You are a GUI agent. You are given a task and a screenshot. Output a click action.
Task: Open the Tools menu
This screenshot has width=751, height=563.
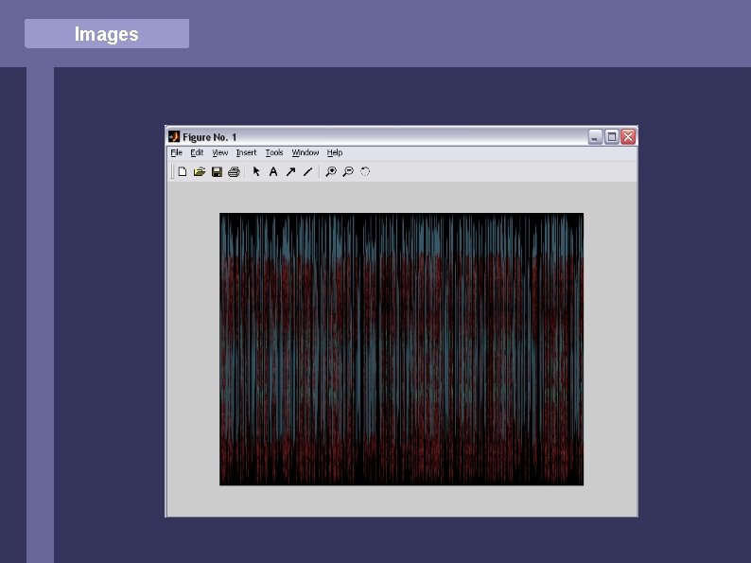pyautogui.click(x=274, y=152)
